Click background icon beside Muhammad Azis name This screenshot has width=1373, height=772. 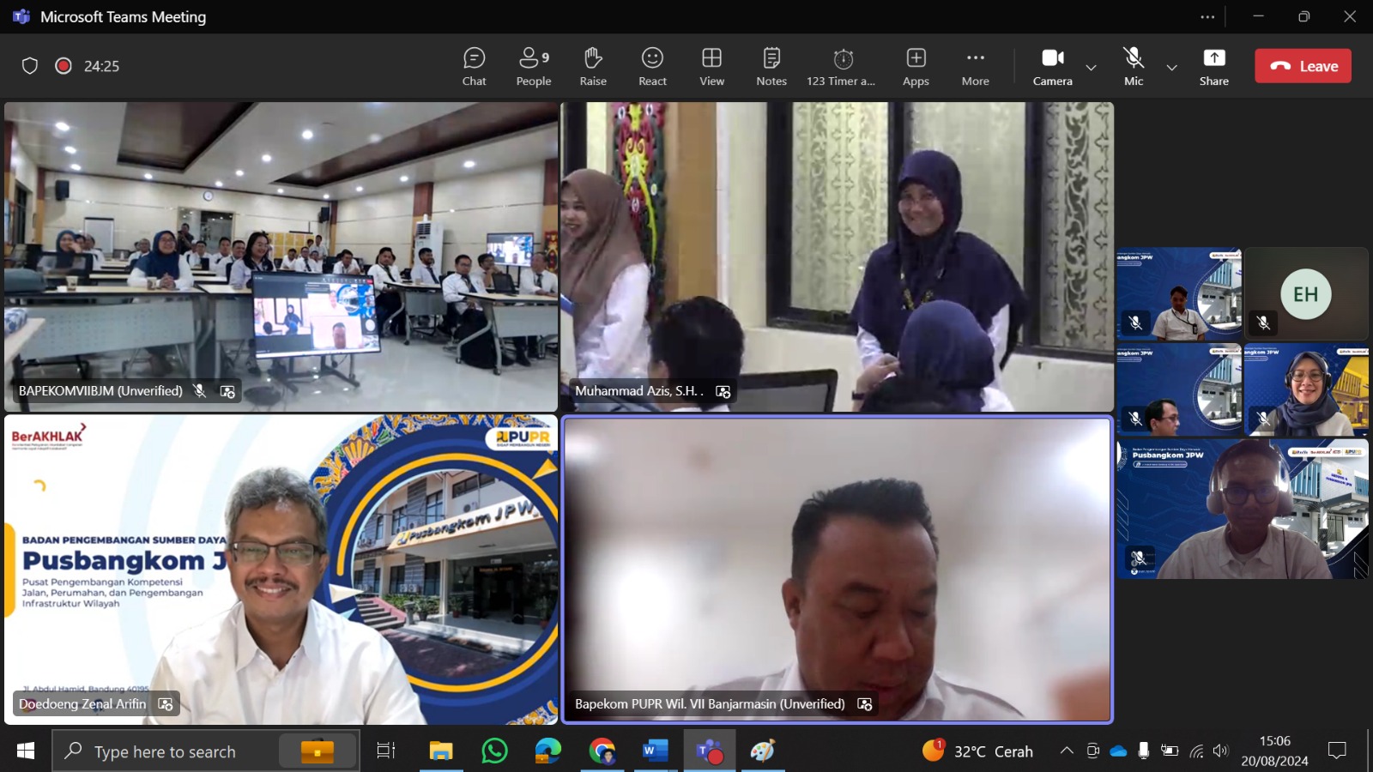723,391
